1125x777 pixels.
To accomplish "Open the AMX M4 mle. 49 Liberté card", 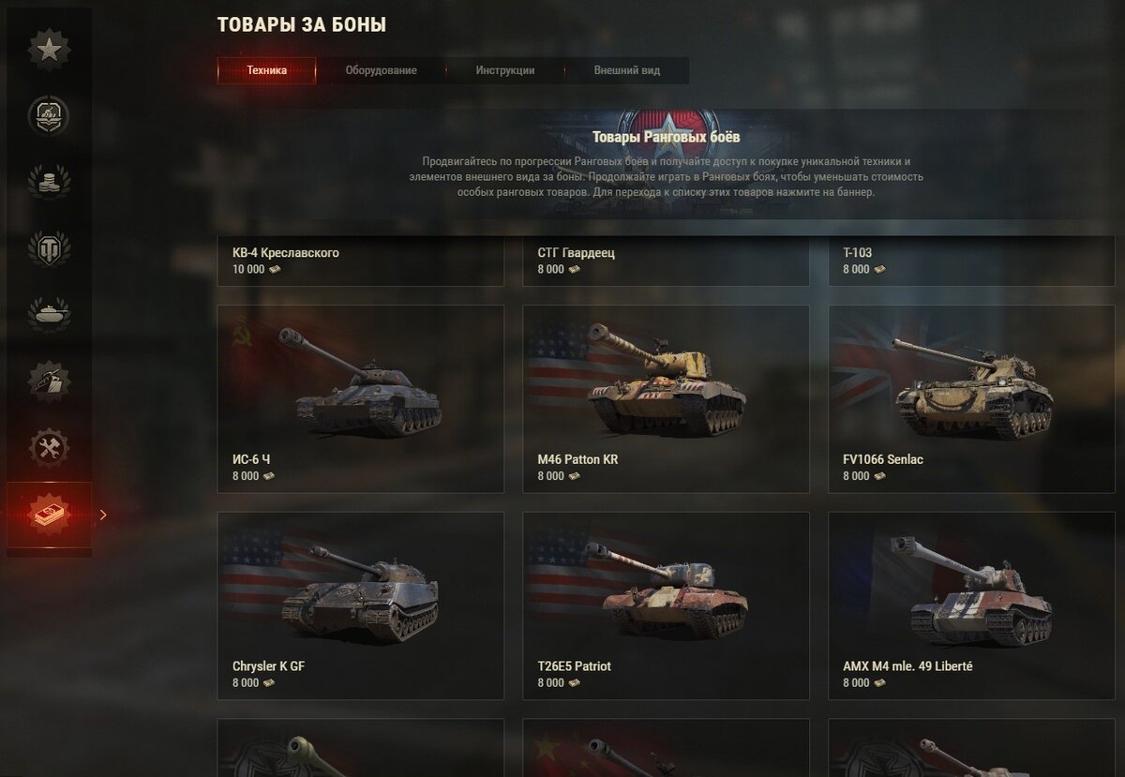I will coord(971,605).
